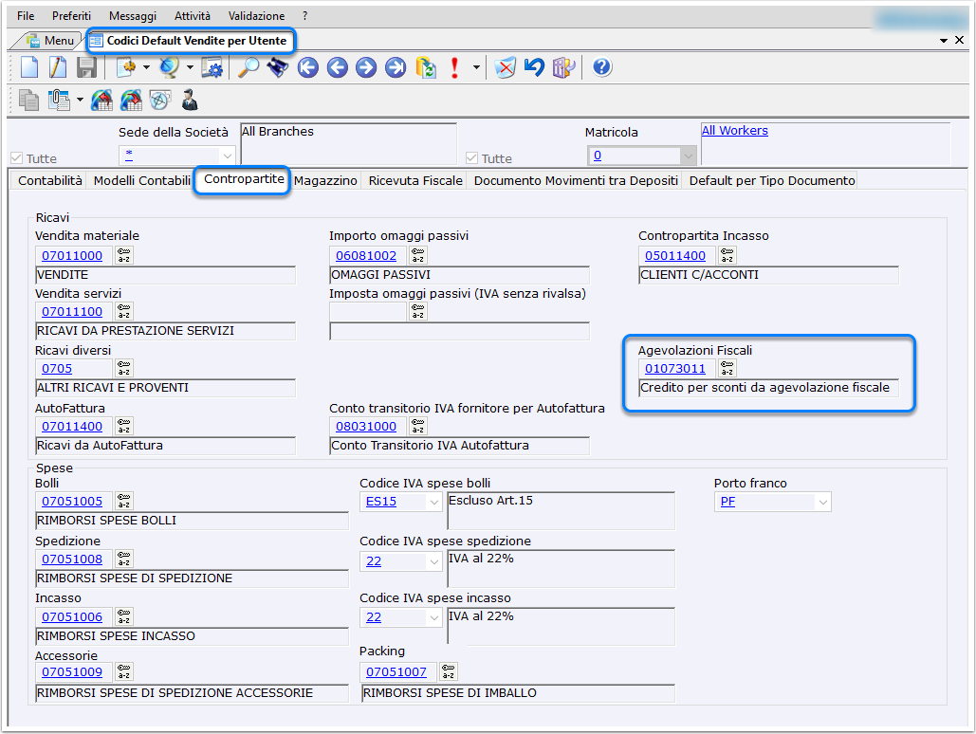Go to first record arrow

point(308,66)
